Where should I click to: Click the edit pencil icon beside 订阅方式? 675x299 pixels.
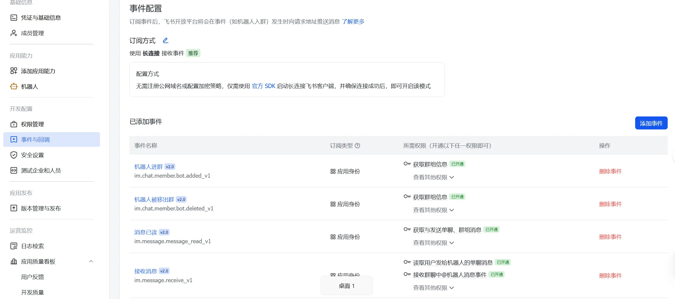tap(165, 40)
